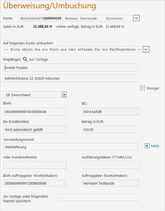The image size is (165, 211).
Task: Focus the Betrag in EUR field with 510,00
Action: tap(111, 129)
